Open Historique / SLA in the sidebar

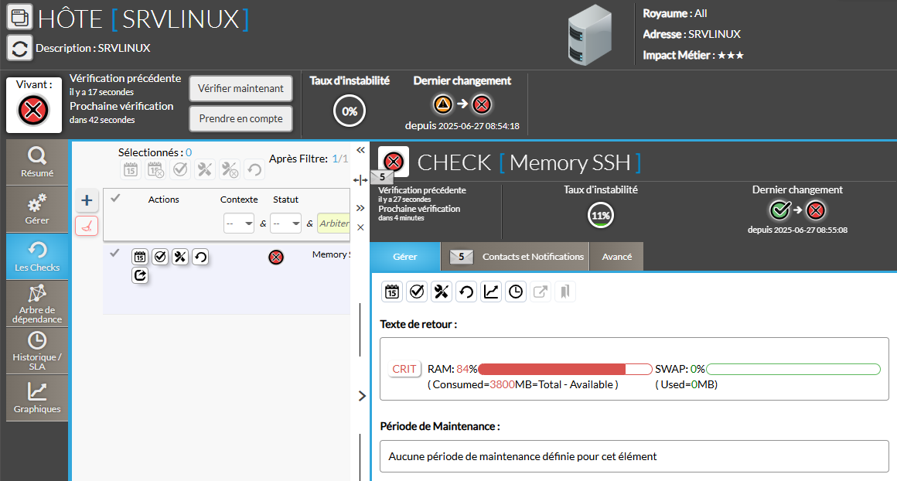coord(37,350)
